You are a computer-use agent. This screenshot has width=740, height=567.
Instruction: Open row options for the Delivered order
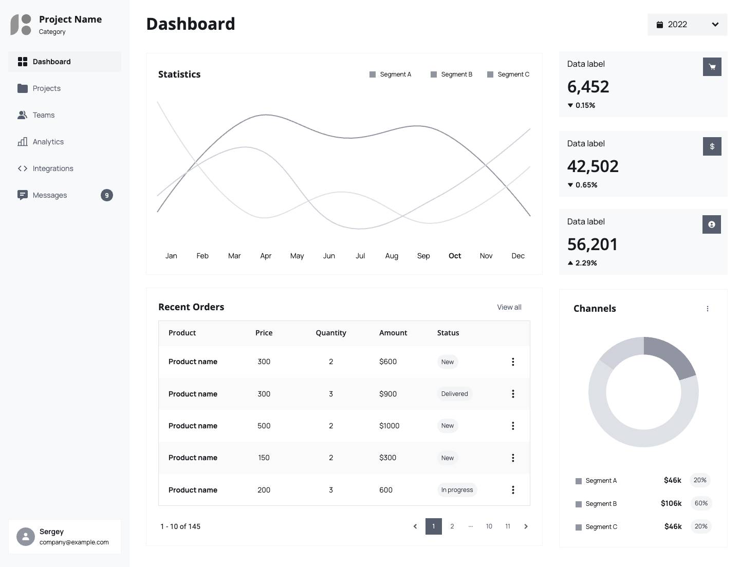[x=512, y=394]
